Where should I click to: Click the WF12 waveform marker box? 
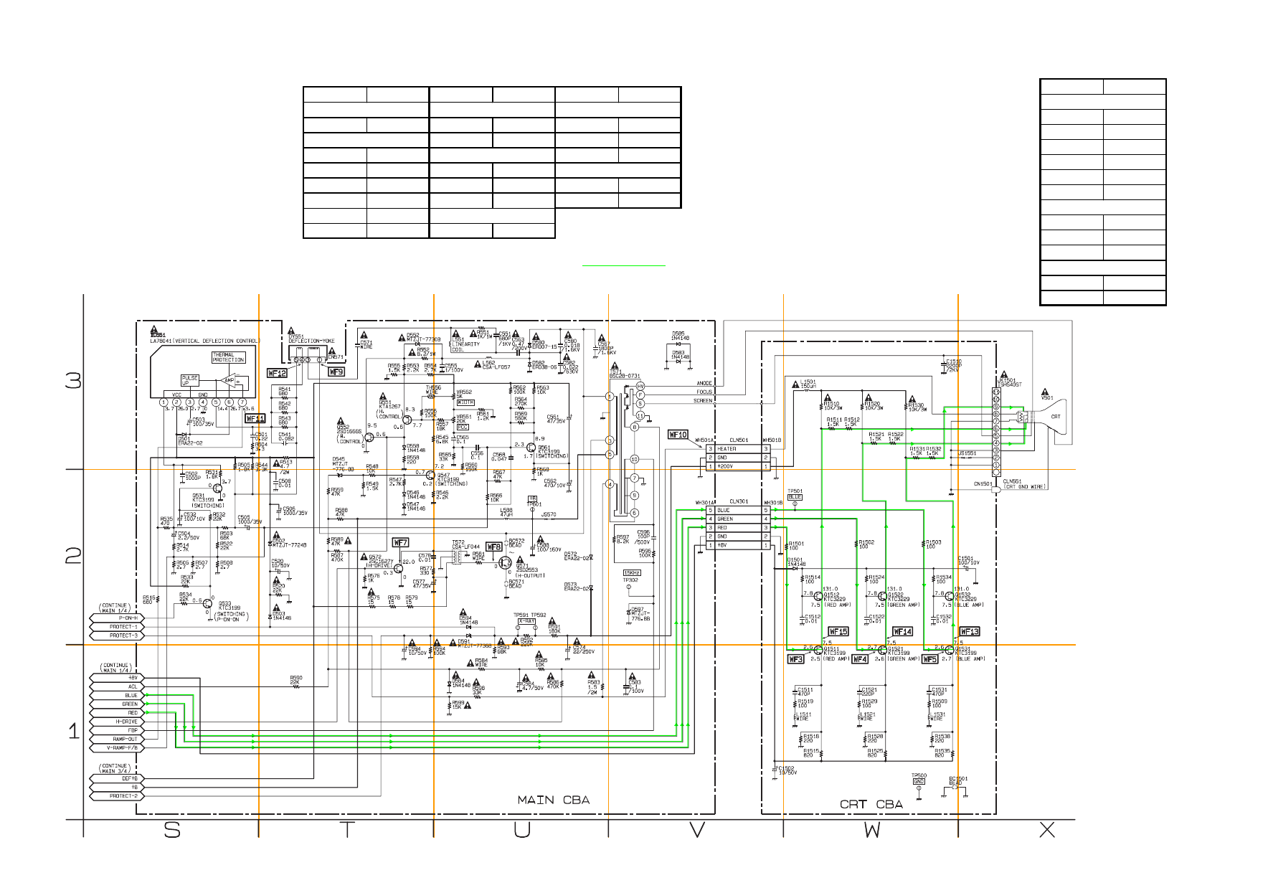(277, 373)
